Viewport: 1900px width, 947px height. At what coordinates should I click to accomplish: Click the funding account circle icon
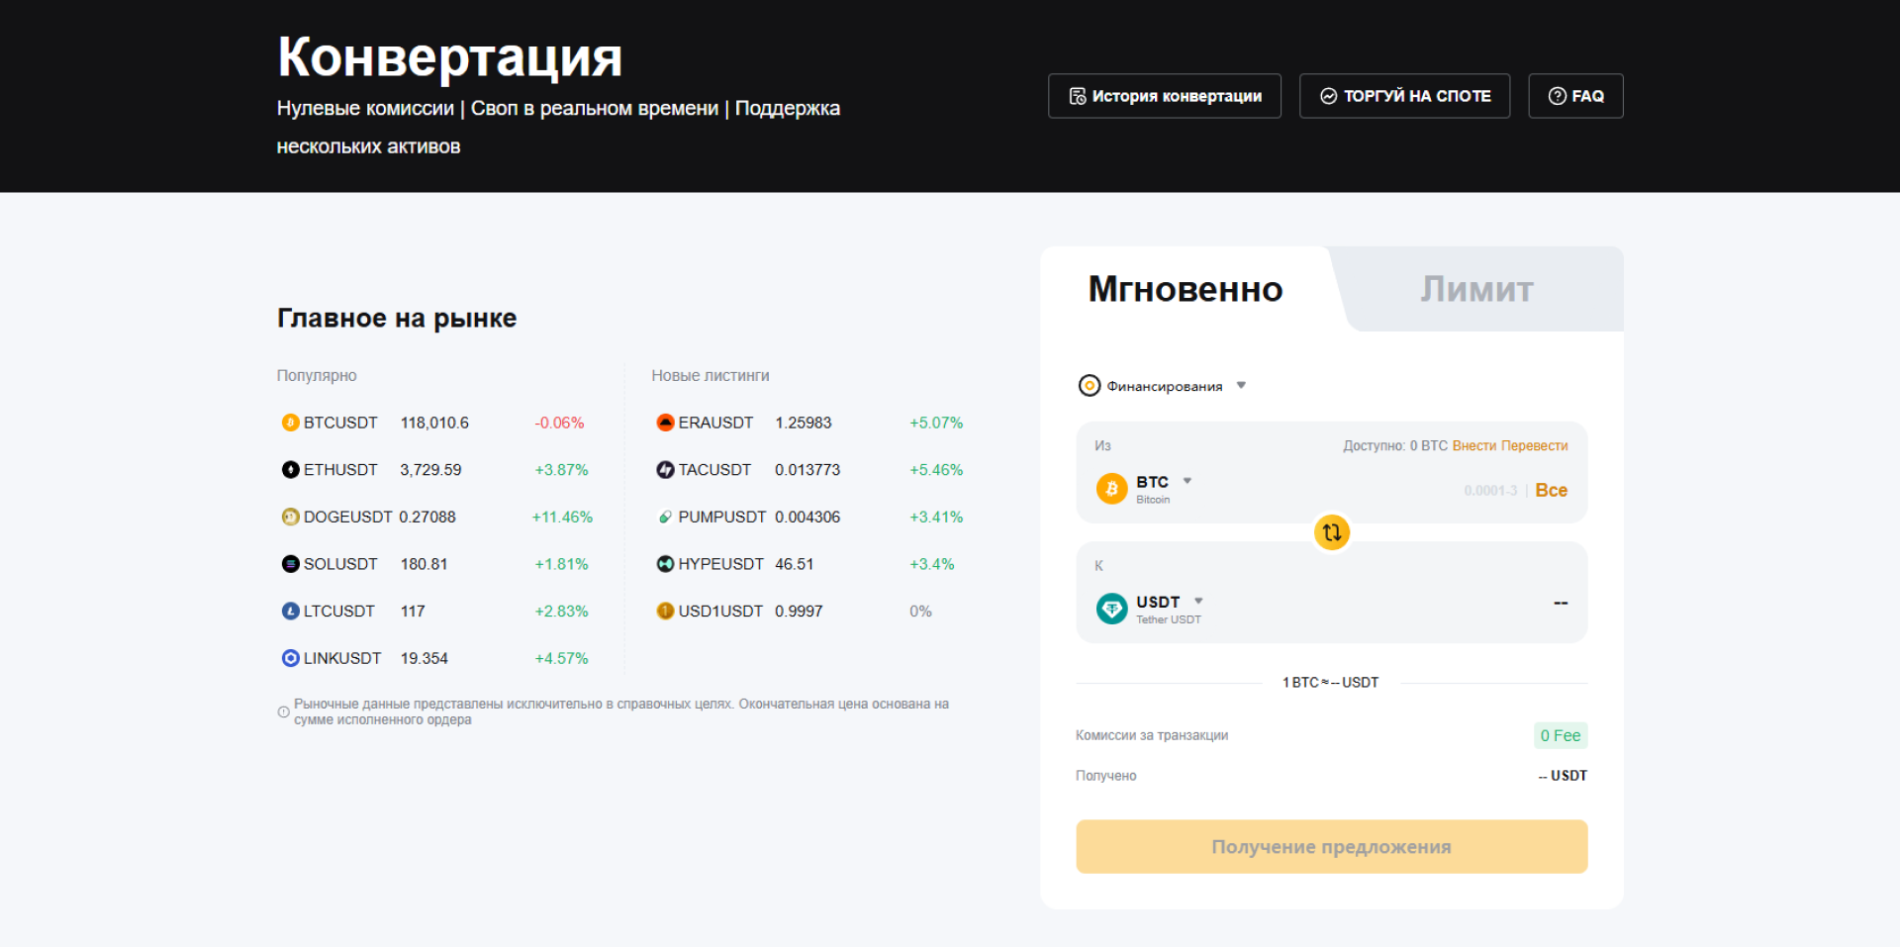coord(1089,386)
